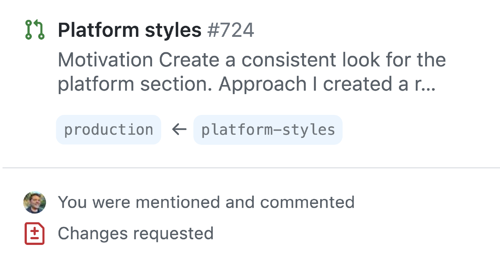Click the branch graph icon next to Platform styles
Screen dimensions: 500x266
pos(35,30)
